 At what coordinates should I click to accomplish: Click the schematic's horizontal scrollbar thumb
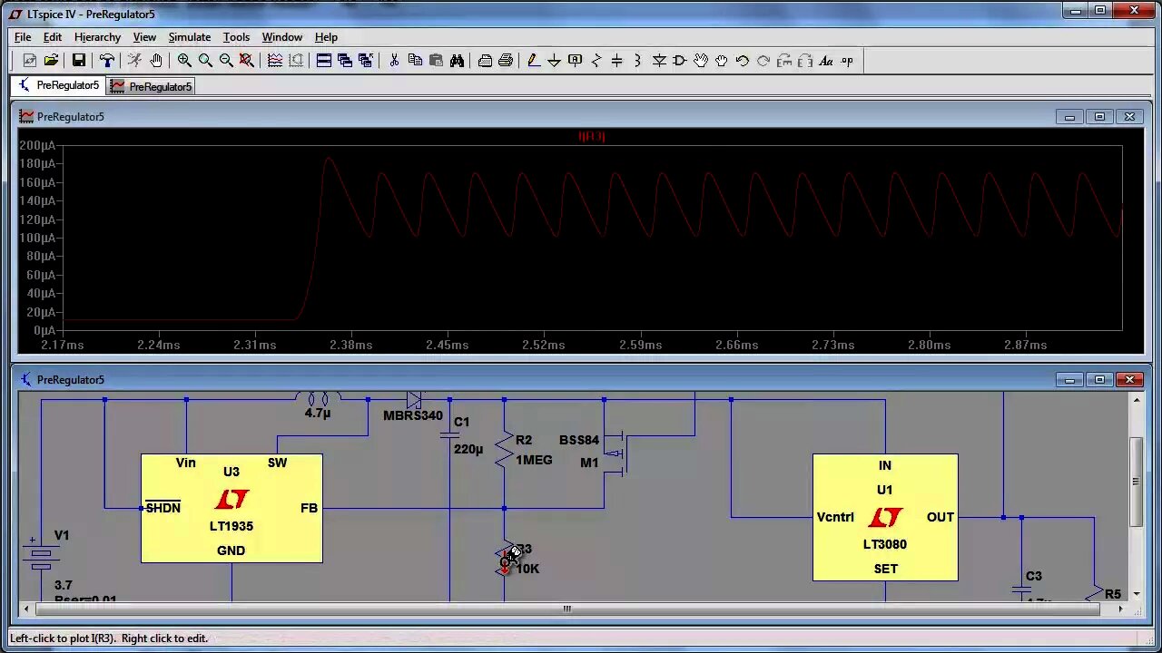[566, 609]
